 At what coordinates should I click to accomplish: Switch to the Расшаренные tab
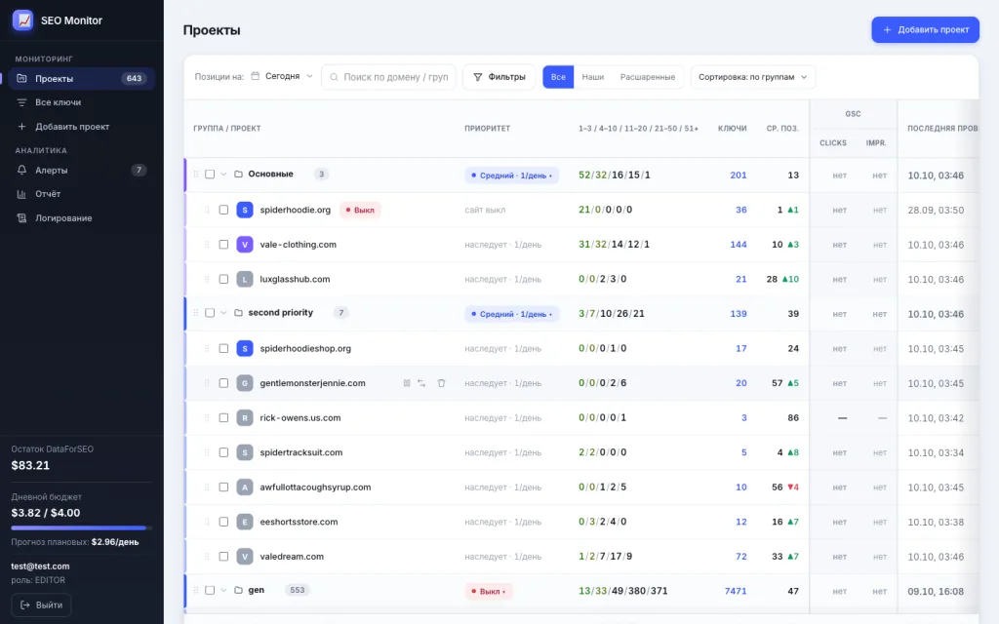(x=648, y=77)
